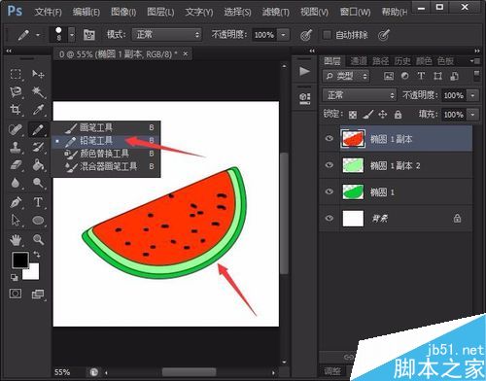Open the 滤镜(T) menu
Viewport: 486px width, 381px height.
tap(276, 13)
